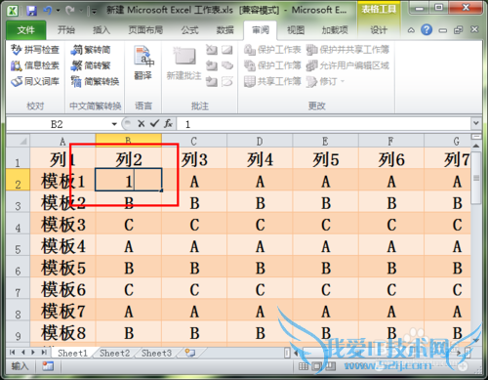The height and width of the screenshot is (380, 488).
Task: Click the vertical scrollbar thumb
Action: coord(476,178)
